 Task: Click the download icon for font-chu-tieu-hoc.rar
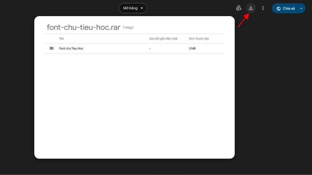pyautogui.click(x=250, y=8)
